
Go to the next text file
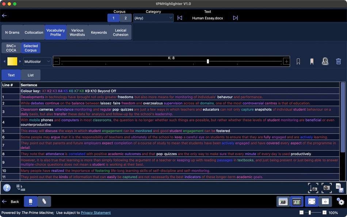[x=235, y=18]
